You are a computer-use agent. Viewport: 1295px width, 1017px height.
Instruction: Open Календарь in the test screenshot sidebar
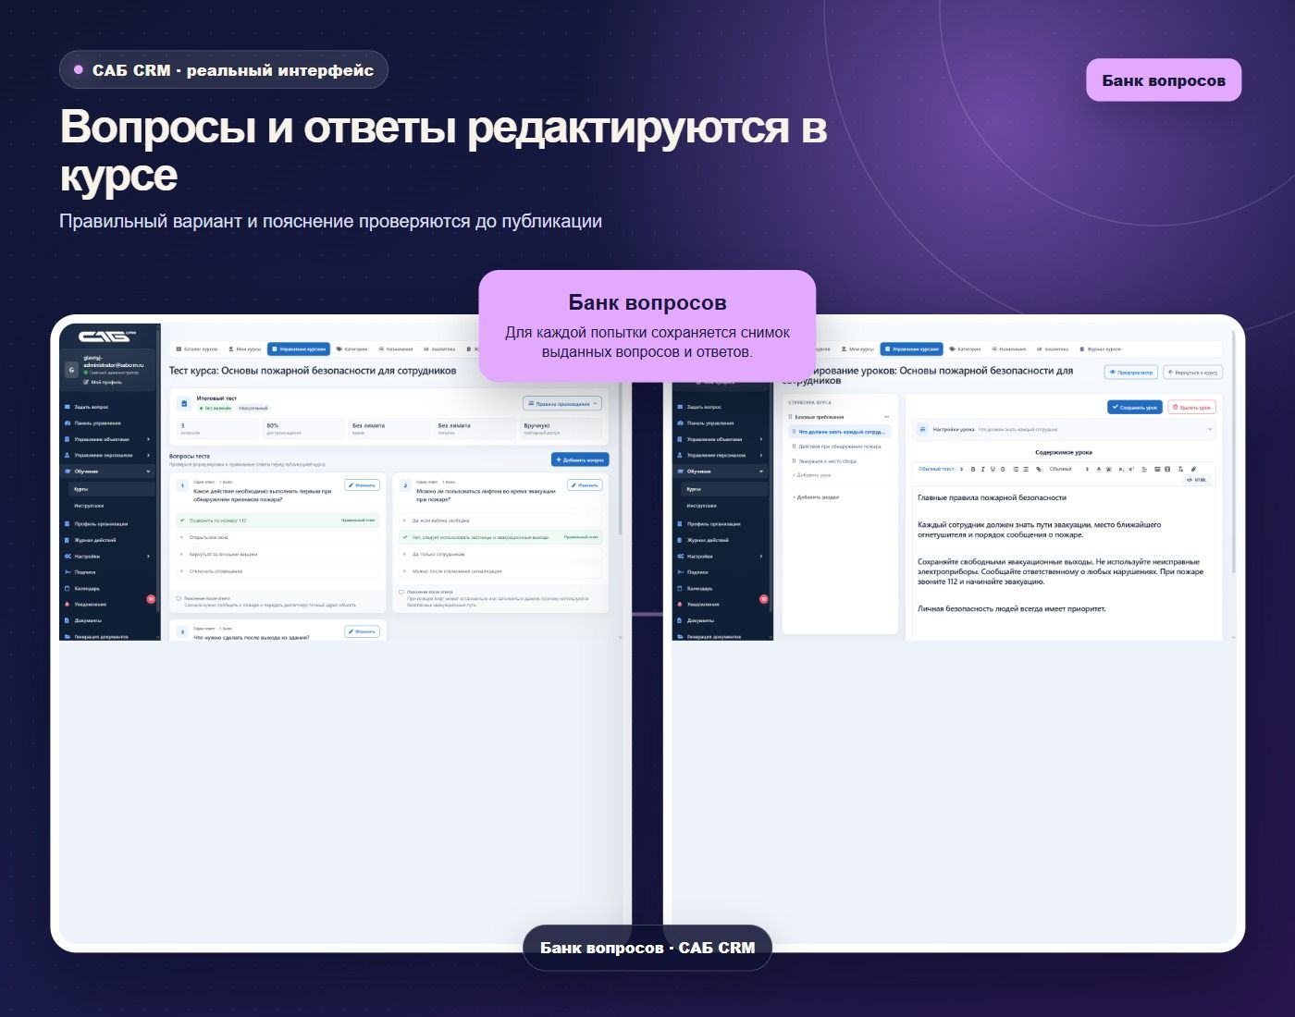pos(107,588)
